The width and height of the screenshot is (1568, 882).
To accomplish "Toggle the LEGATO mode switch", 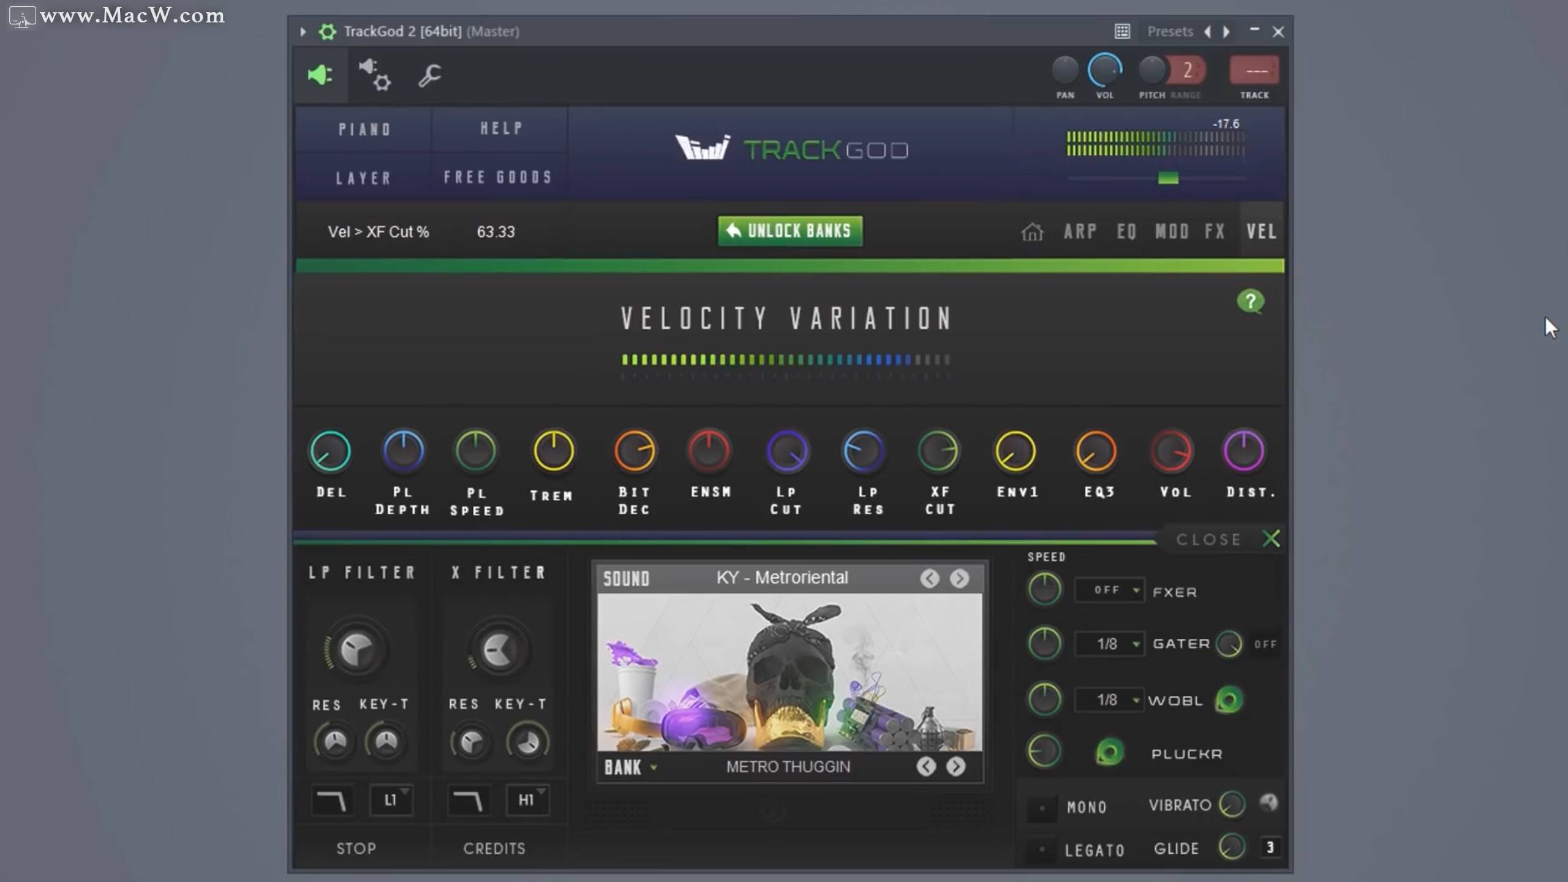I will 1042,850.
